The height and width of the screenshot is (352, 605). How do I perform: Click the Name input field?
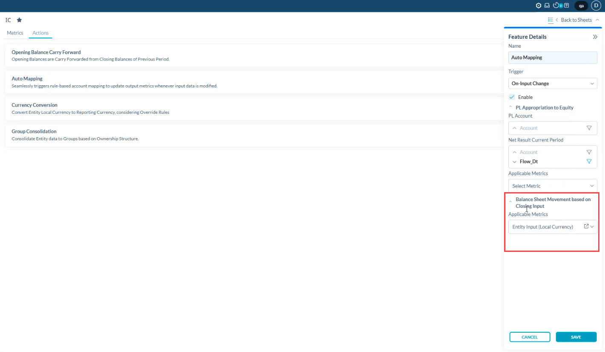(553, 58)
